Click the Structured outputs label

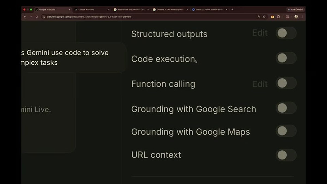point(169,34)
